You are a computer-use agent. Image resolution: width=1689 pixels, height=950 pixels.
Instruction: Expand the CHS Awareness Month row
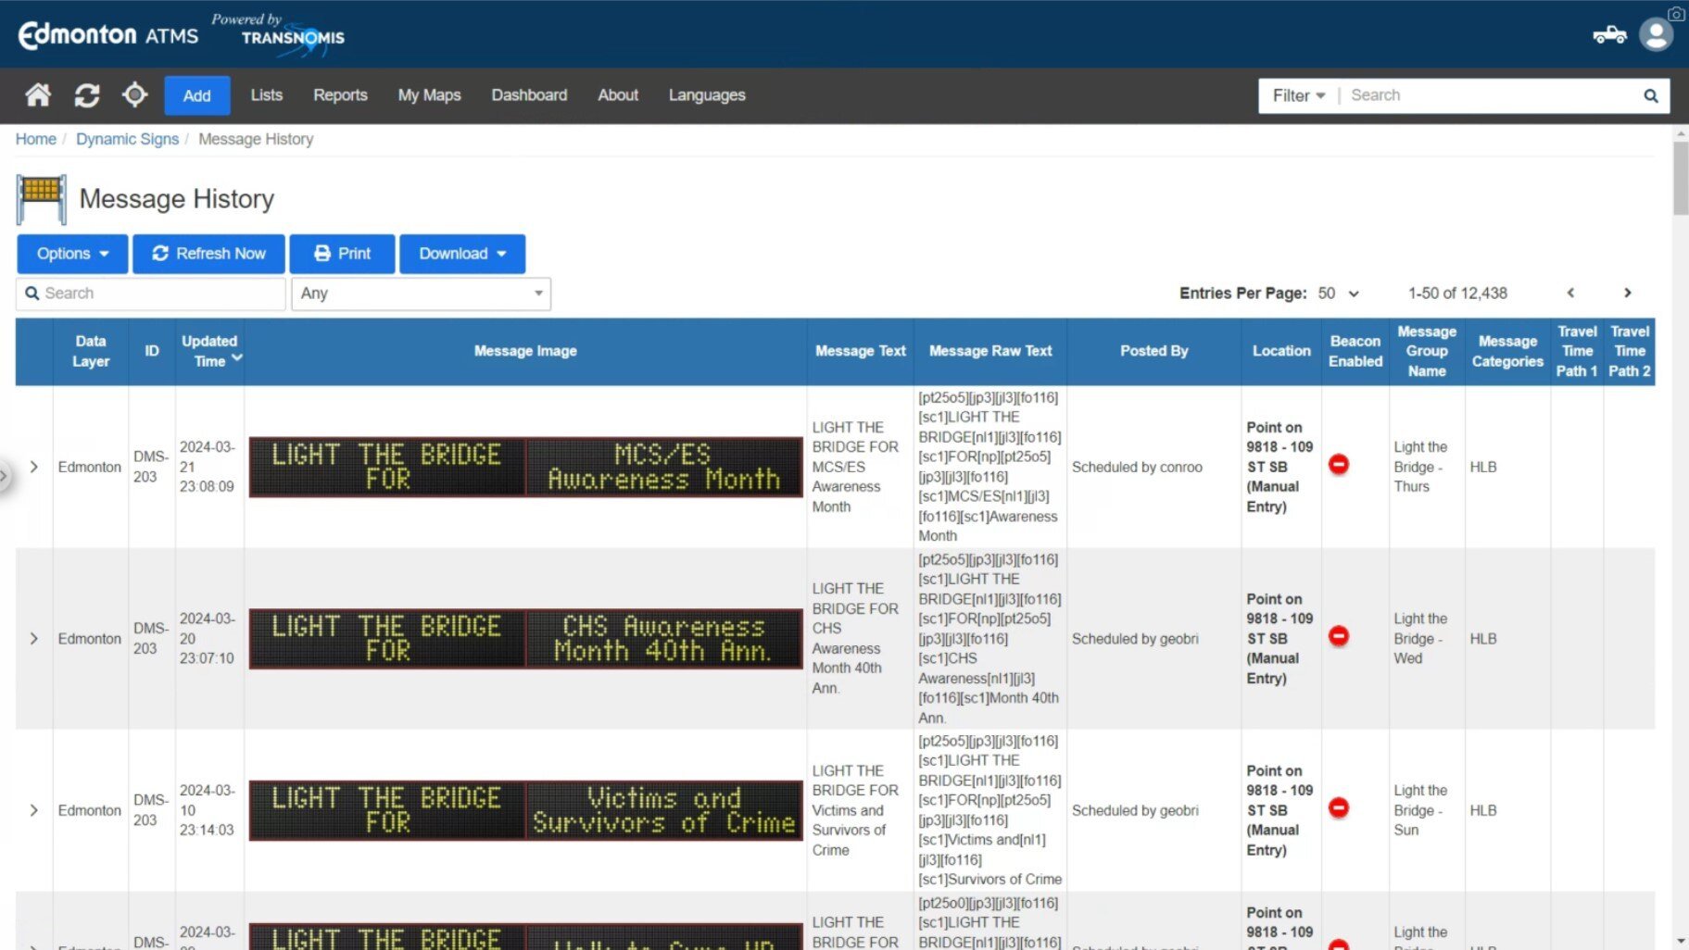pos(34,639)
